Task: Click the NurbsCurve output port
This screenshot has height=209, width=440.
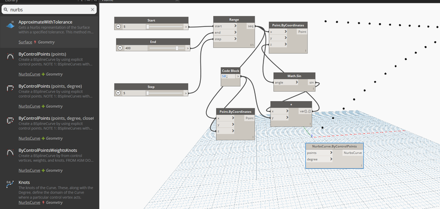Action: pyautogui.click(x=353, y=153)
